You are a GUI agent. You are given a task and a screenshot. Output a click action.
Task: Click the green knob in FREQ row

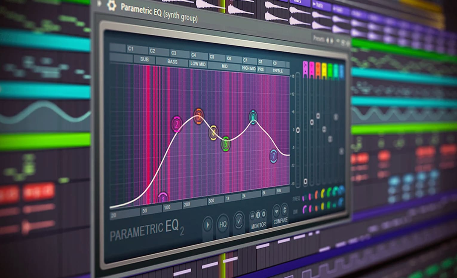pyautogui.click(x=329, y=193)
